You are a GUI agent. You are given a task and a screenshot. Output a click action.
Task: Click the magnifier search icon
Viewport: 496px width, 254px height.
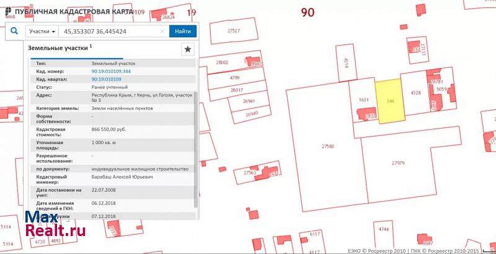(14, 31)
